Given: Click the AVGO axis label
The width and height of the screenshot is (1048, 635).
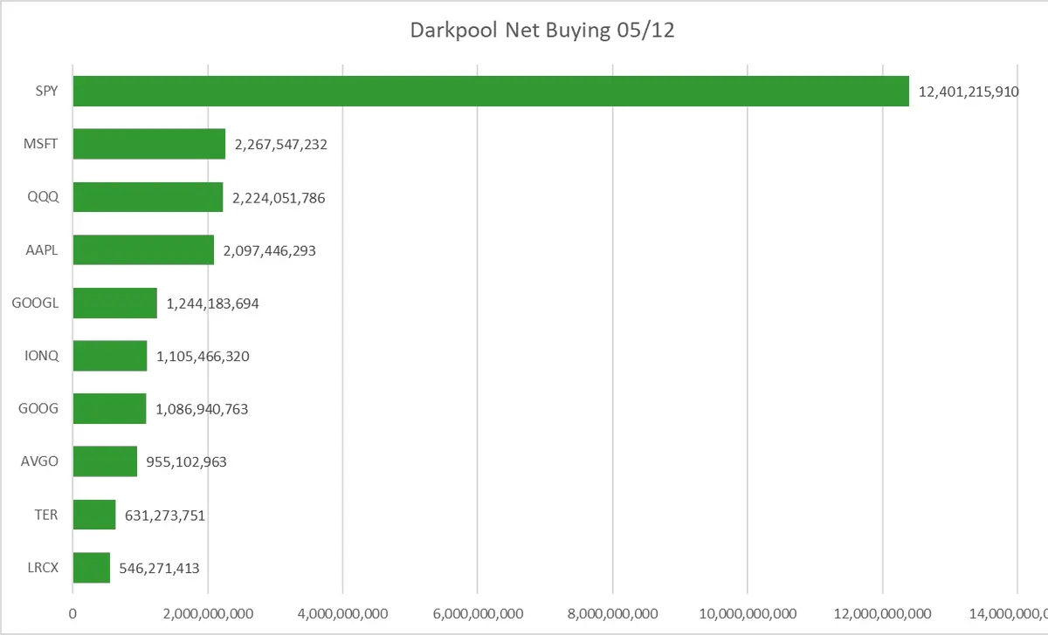Looking at the screenshot, I should point(40,461).
